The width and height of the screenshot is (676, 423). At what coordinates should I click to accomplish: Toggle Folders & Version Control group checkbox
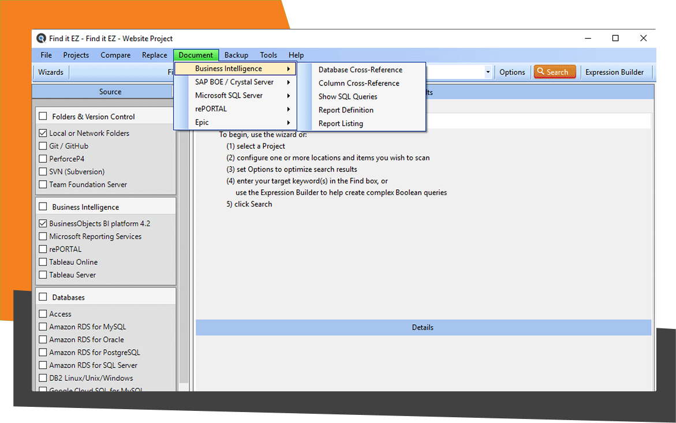[43, 117]
